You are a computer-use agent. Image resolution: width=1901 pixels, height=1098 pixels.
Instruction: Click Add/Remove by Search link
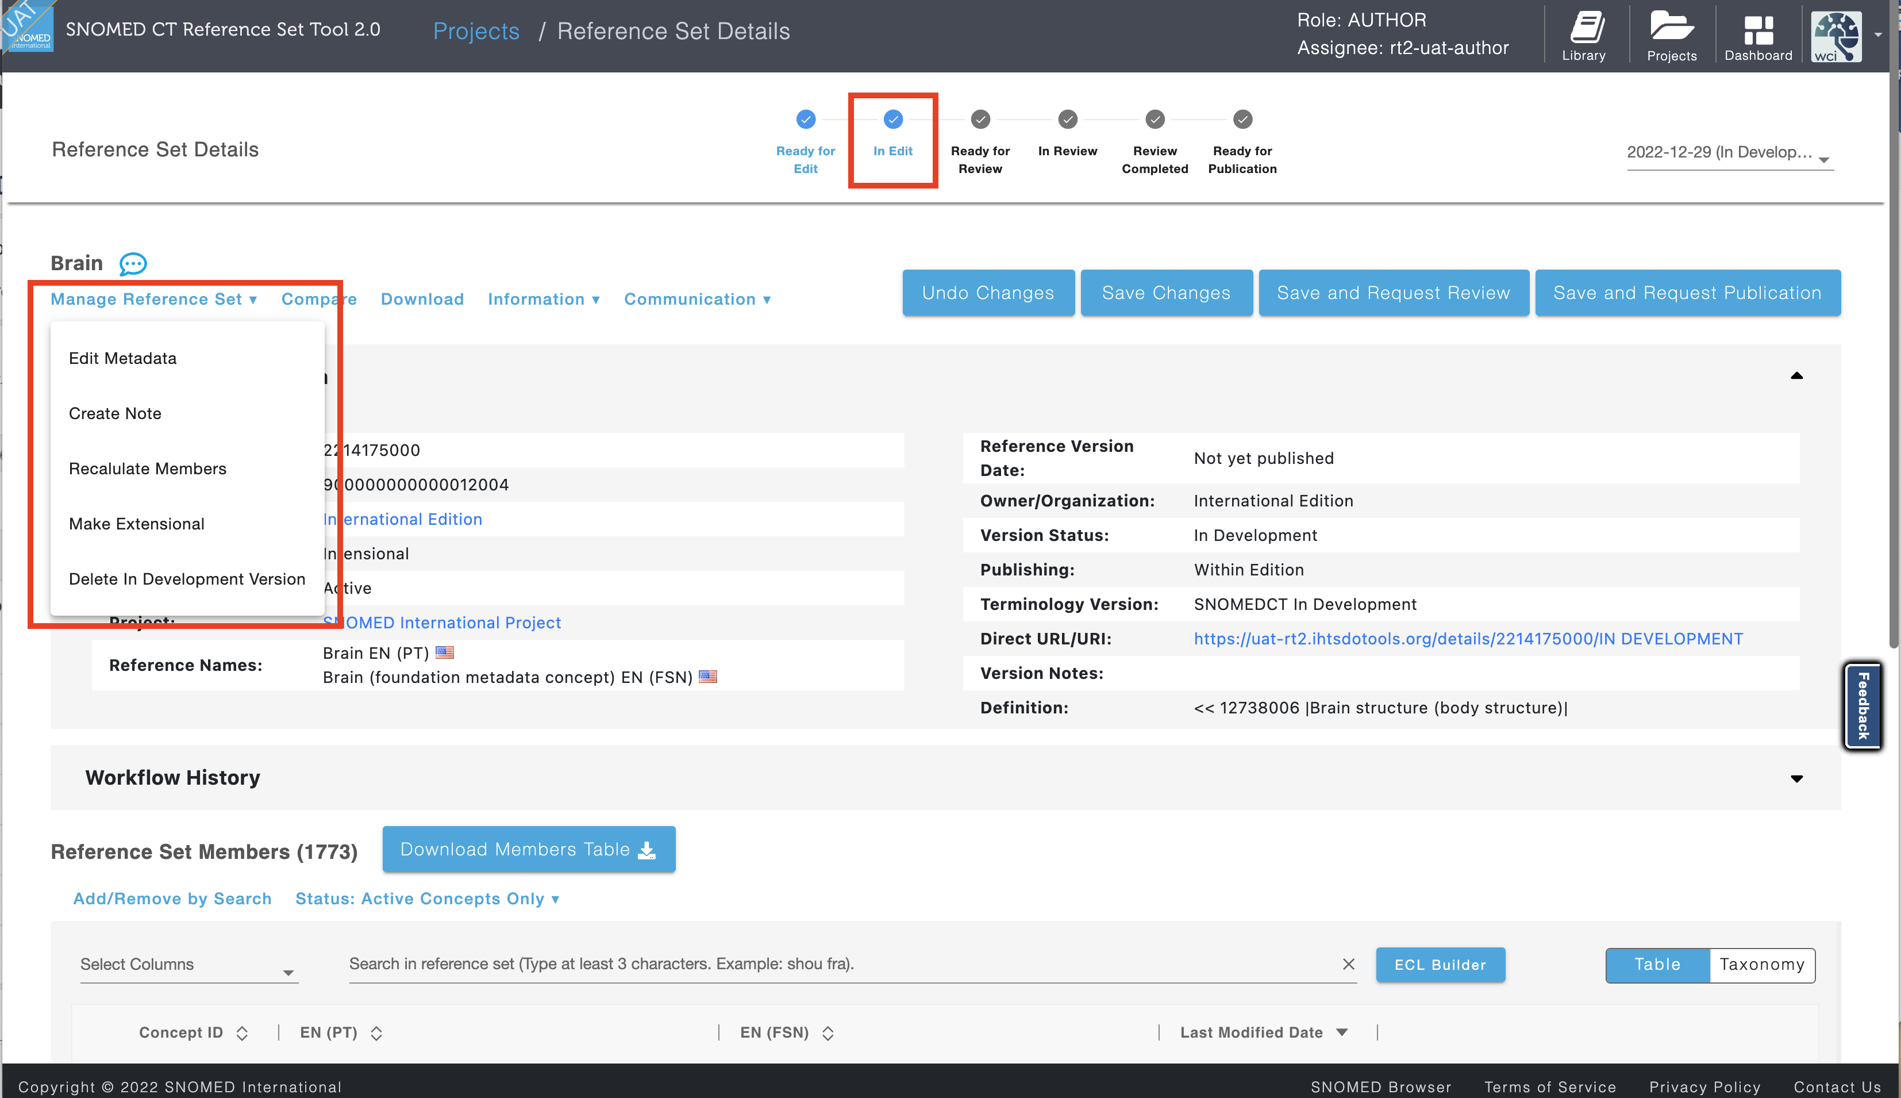click(x=172, y=899)
